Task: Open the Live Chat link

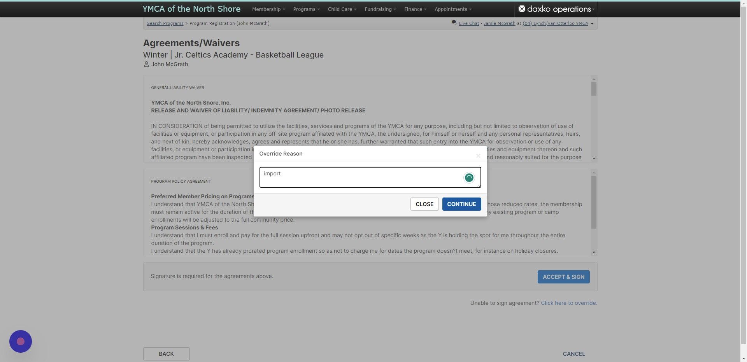Action: click(x=469, y=23)
